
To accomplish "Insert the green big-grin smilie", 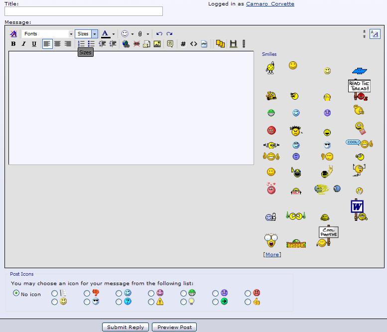I will pos(271,113).
